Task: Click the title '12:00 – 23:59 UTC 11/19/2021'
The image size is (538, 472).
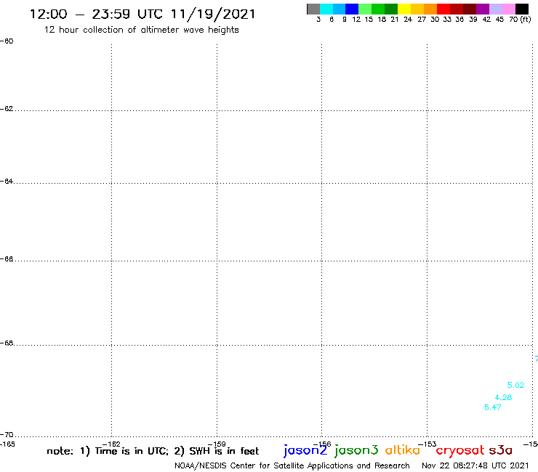Action: click(142, 14)
